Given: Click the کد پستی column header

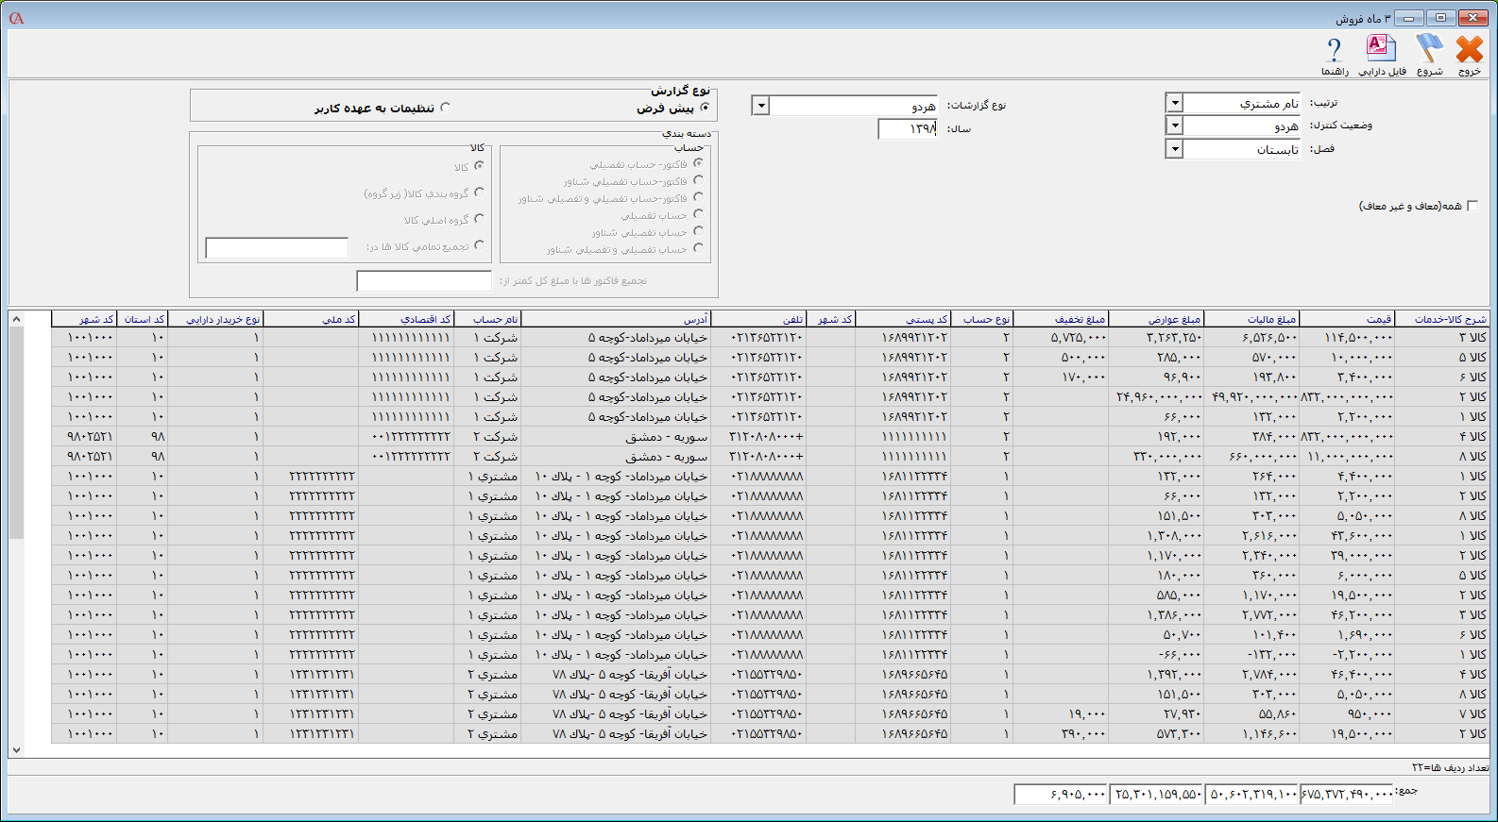Looking at the screenshot, I should click(x=902, y=319).
